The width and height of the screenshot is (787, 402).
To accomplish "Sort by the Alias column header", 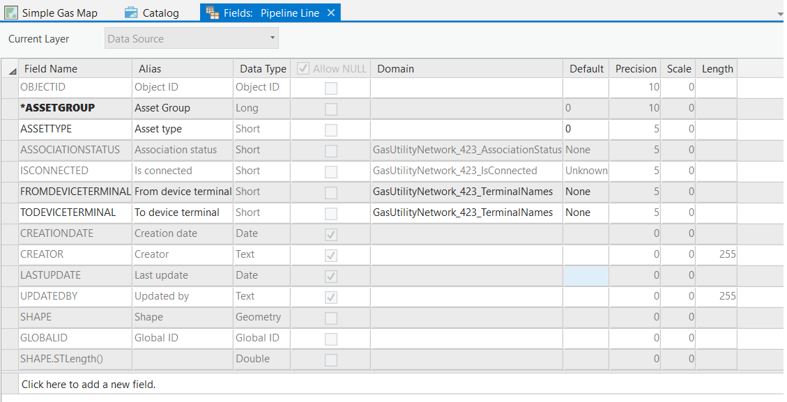I will pos(183,69).
